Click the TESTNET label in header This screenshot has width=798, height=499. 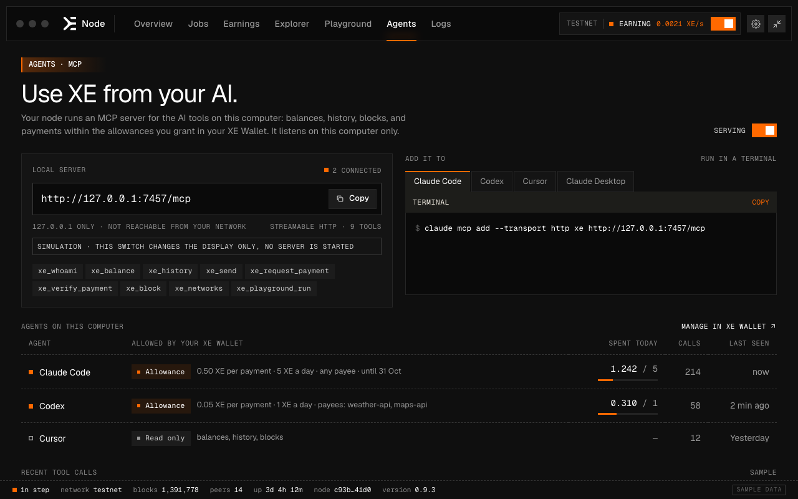click(x=582, y=24)
